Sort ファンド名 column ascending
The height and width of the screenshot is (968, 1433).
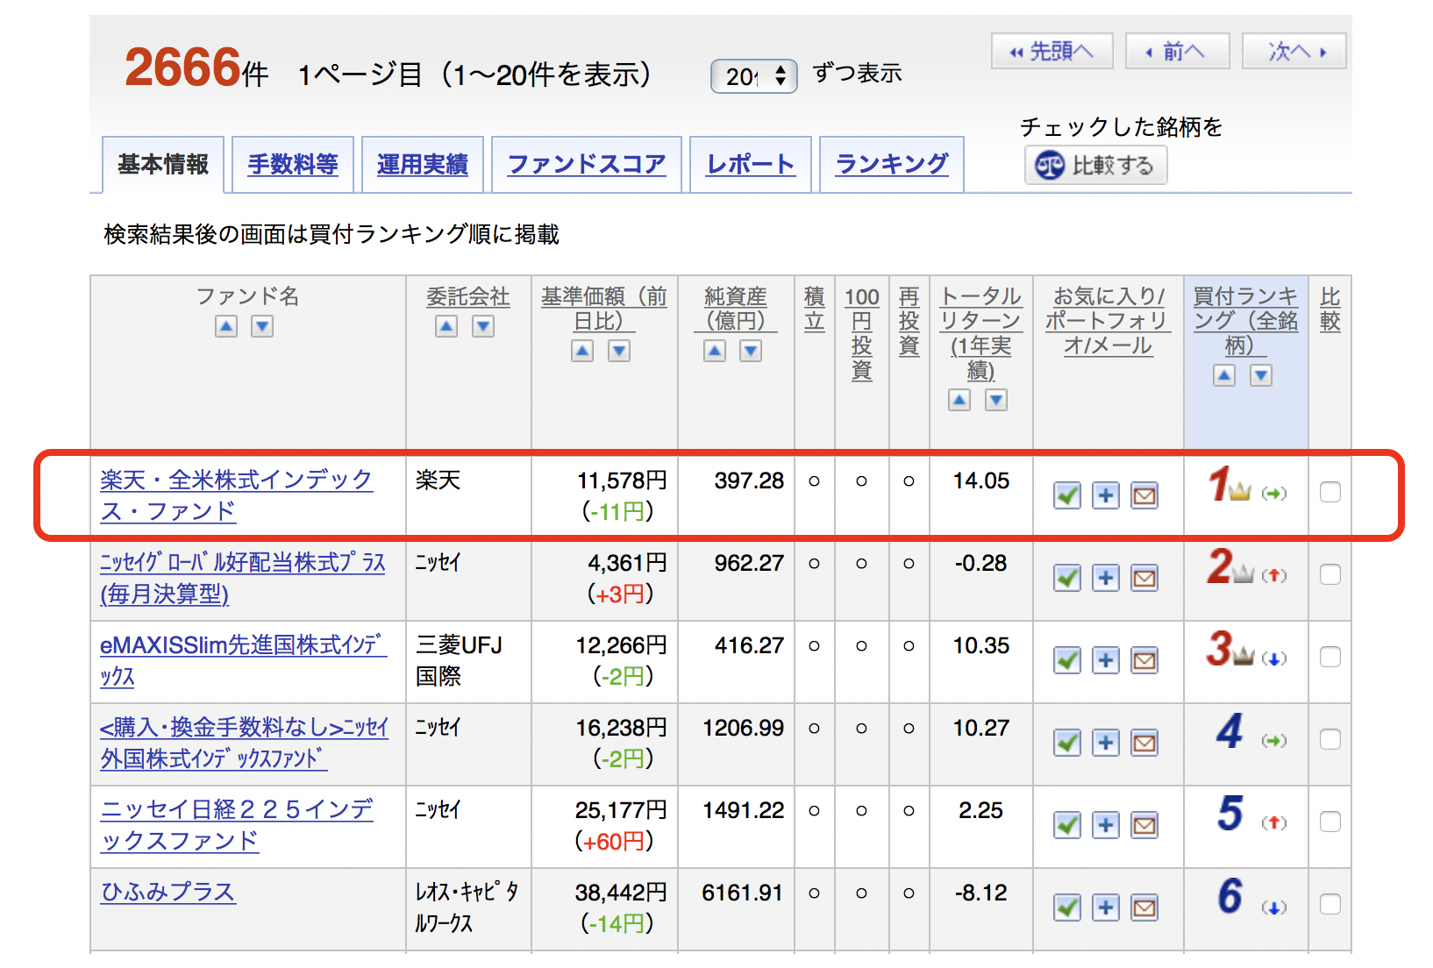[226, 326]
